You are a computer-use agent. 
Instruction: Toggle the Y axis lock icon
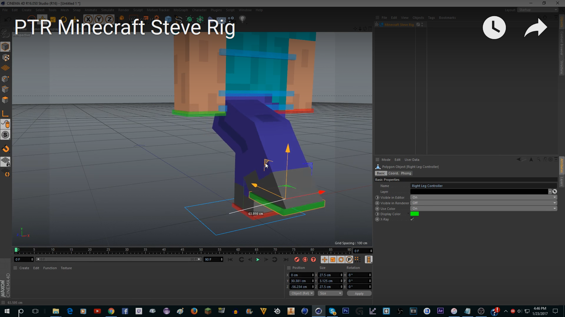(x=99, y=20)
